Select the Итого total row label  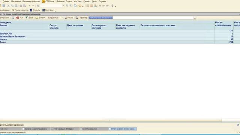pyautogui.click(x=3, y=42)
